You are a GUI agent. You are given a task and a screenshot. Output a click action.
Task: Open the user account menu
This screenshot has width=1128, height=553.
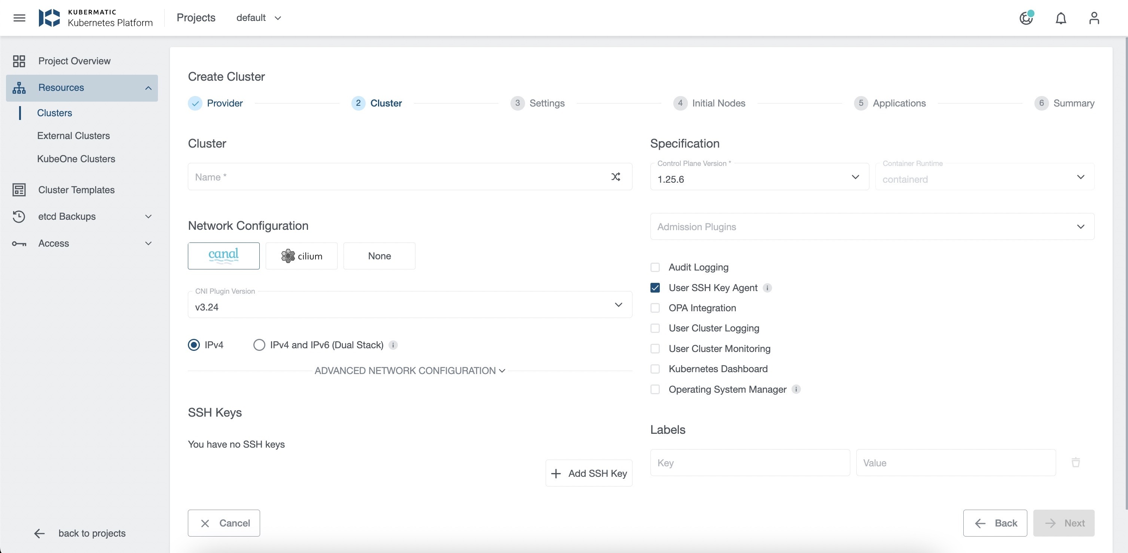click(1094, 18)
